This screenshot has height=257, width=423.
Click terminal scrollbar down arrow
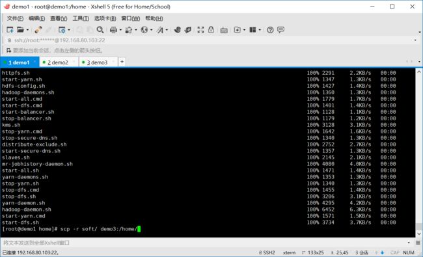coord(418,234)
